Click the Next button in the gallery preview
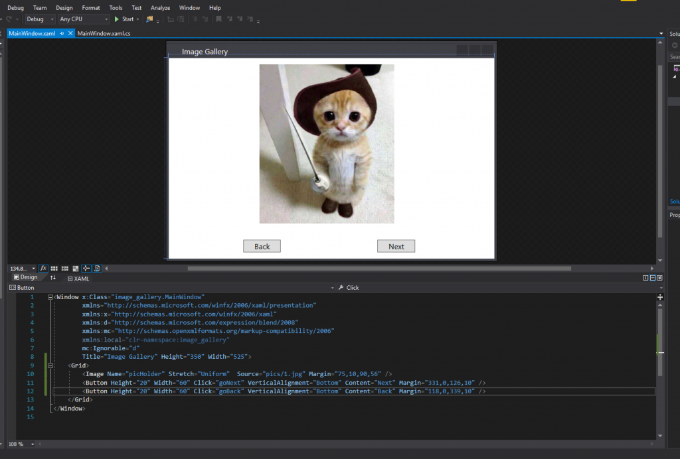The image size is (680, 459). (396, 246)
